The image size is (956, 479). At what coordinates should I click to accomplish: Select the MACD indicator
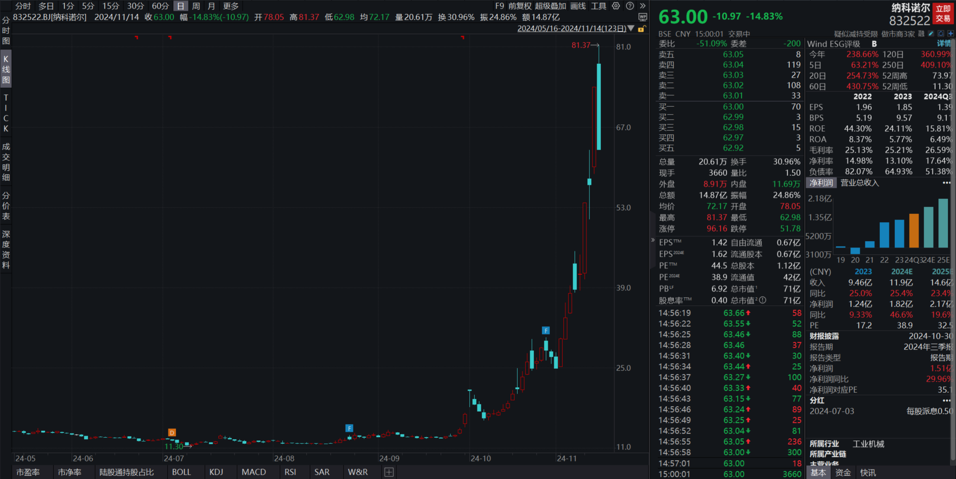coord(253,472)
